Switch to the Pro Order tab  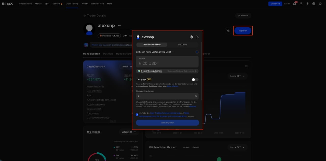point(182,45)
